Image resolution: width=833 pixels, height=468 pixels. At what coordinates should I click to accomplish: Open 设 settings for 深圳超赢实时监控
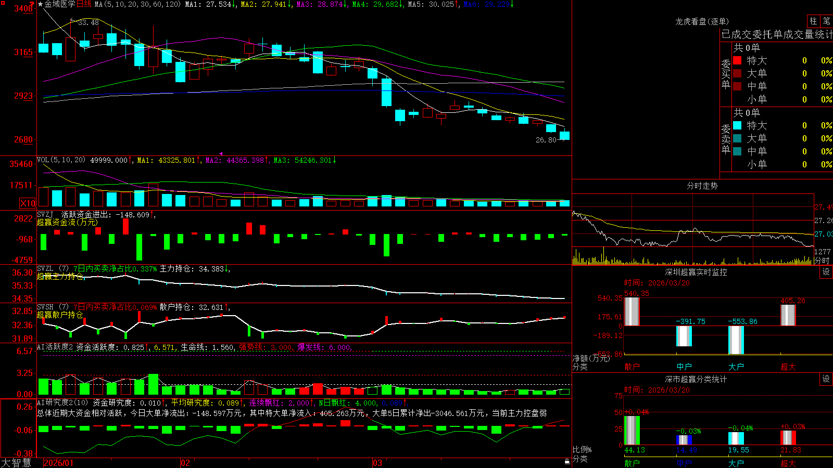point(826,272)
